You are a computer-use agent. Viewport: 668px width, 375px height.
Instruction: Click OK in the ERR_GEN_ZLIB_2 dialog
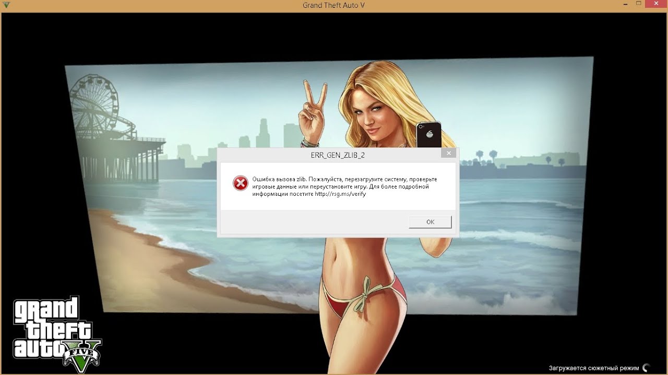[430, 222]
